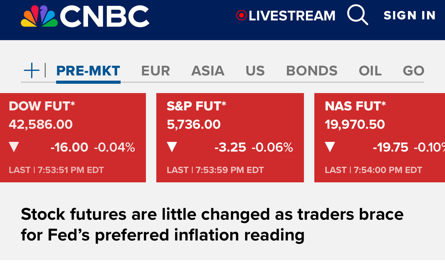Open the OIL tab

(370, 71)
